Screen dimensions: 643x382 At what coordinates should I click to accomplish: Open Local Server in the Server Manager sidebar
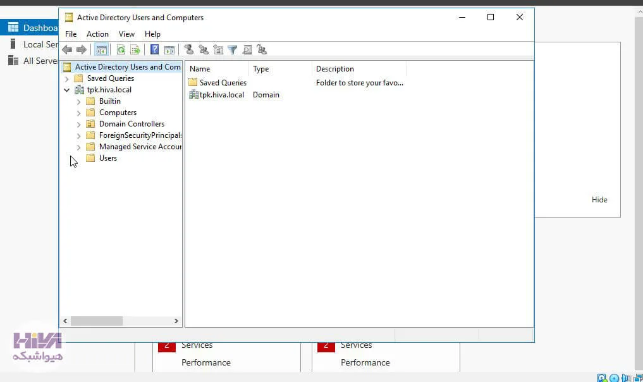30,44
